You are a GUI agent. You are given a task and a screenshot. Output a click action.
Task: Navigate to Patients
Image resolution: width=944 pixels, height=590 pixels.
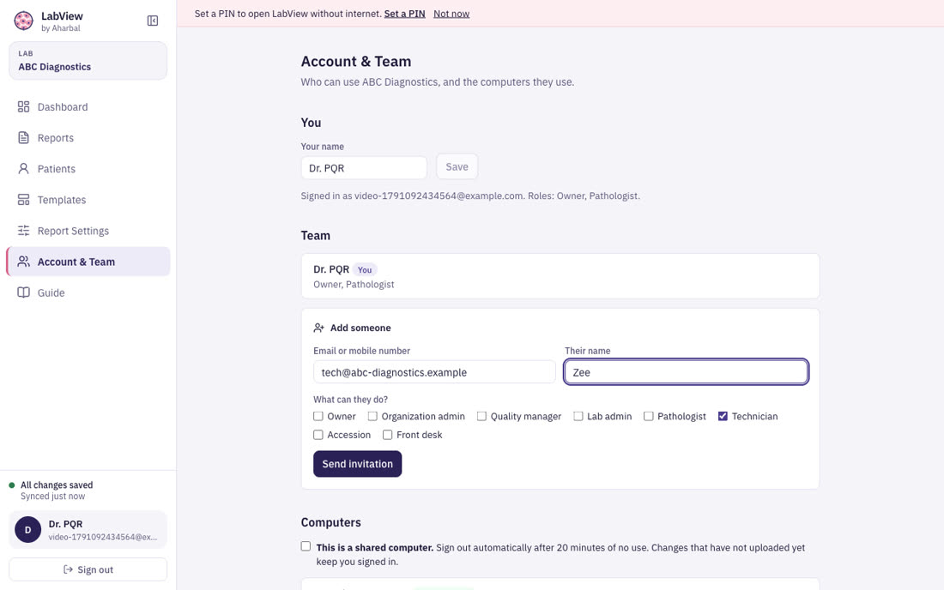(88, 169)
